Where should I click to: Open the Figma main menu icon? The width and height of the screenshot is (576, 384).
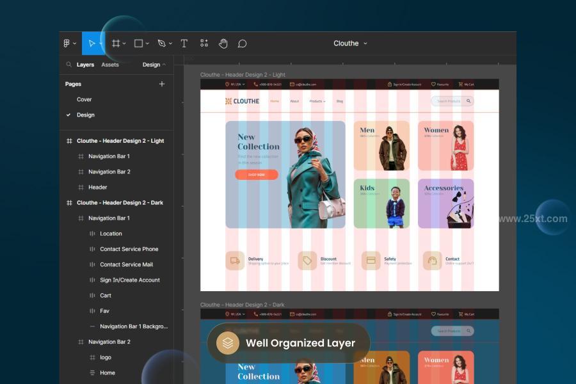[x=67, y=44]
